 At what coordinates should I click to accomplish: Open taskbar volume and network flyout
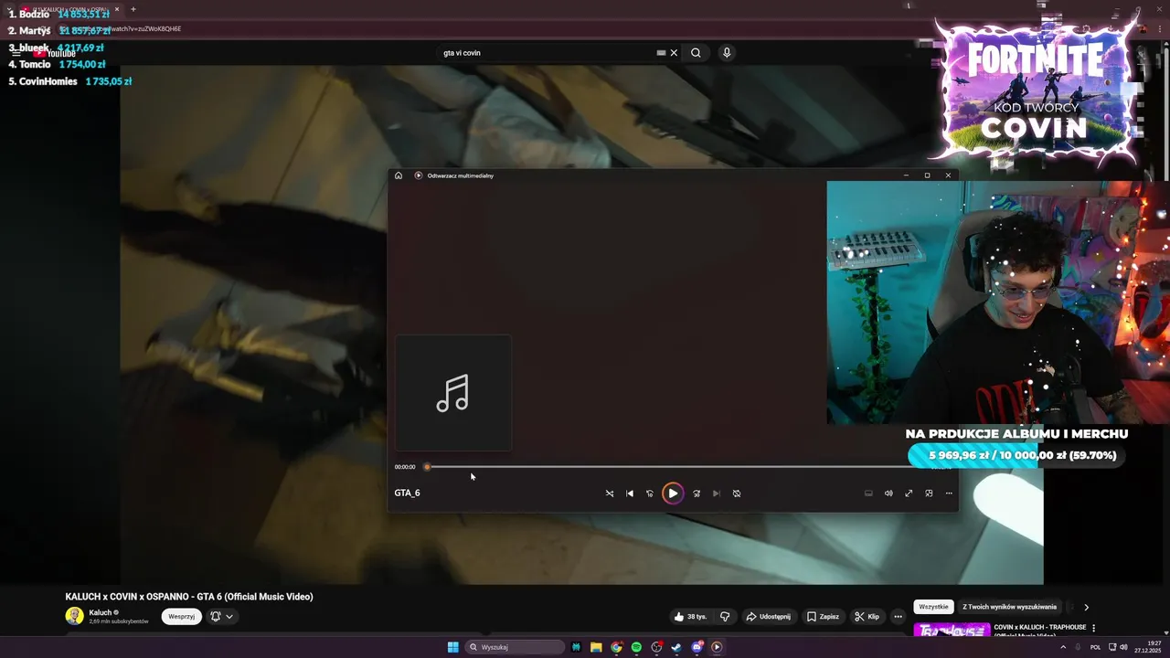(x=1117, y=647)
